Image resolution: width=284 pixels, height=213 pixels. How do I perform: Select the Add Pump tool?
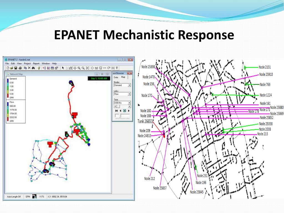click(x=109, y=68)
